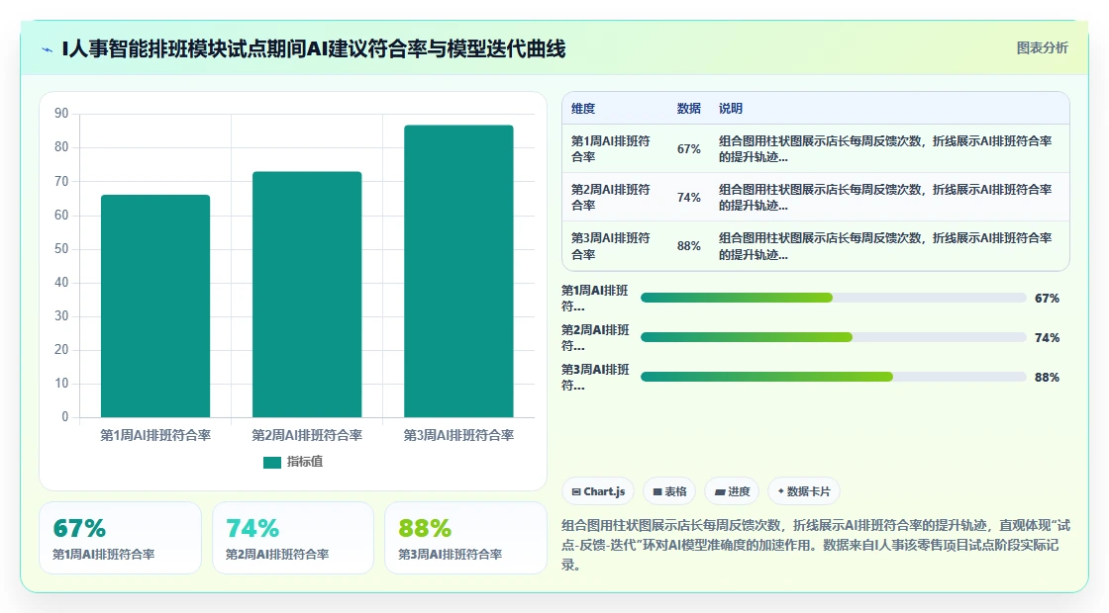Click the summary paragraph below the tags
The height and width of the screenshot is (613, 1109).
816,545
